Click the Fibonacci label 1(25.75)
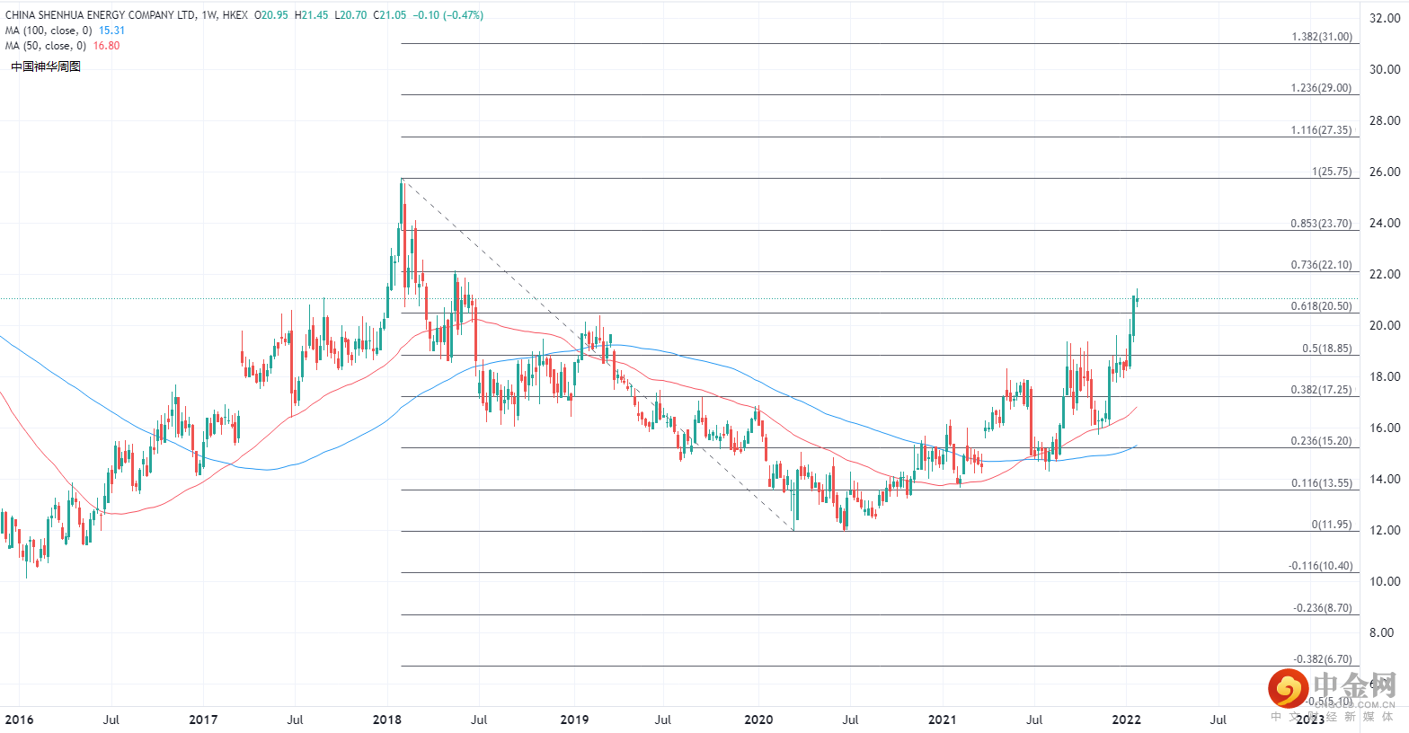1409x733 pixels. point(1332,172)
